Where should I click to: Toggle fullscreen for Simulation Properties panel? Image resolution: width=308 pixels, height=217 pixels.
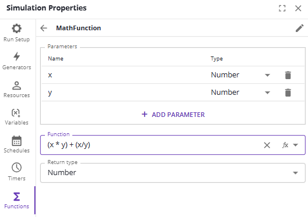(x=282, y=8)
